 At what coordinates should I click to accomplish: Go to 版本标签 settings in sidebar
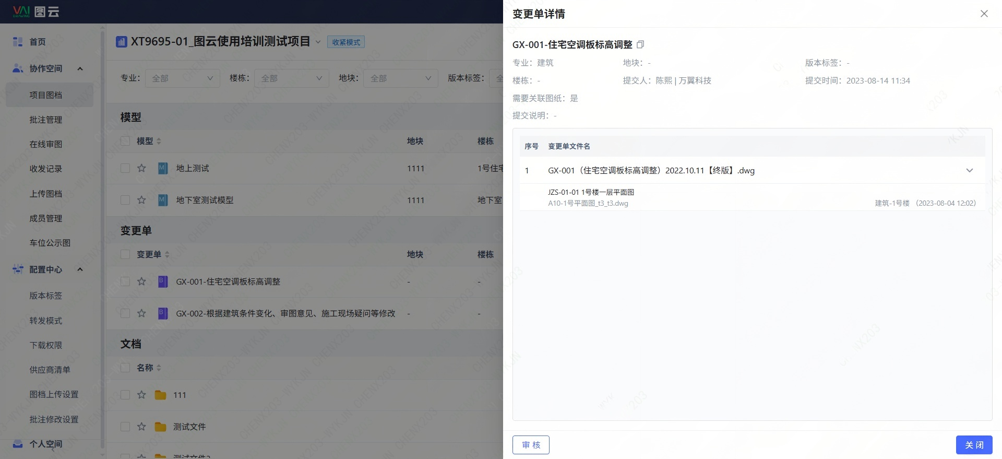[x=46, y=296]
